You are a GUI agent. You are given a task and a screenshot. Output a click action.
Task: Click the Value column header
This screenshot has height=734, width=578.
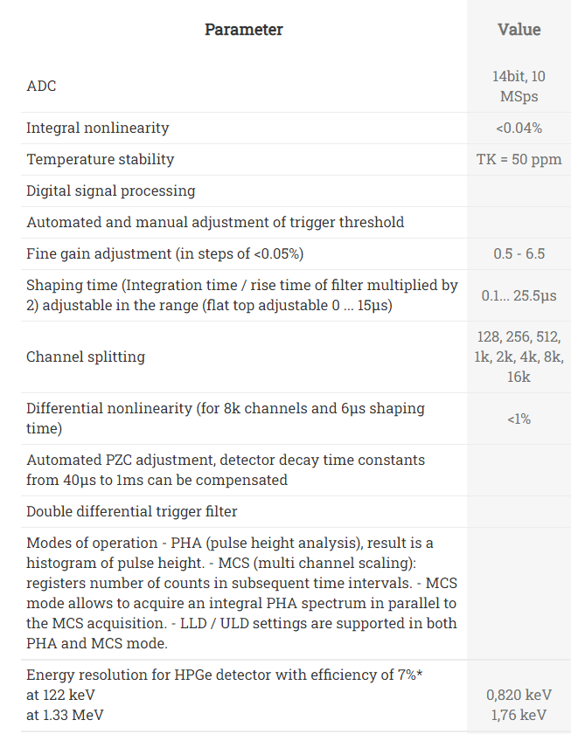[x=519, y=30]
